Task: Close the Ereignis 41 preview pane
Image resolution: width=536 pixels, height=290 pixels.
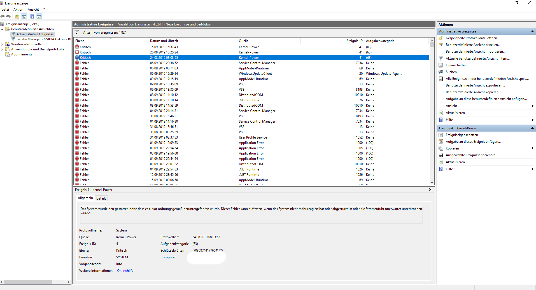Action: pos(430,190)
